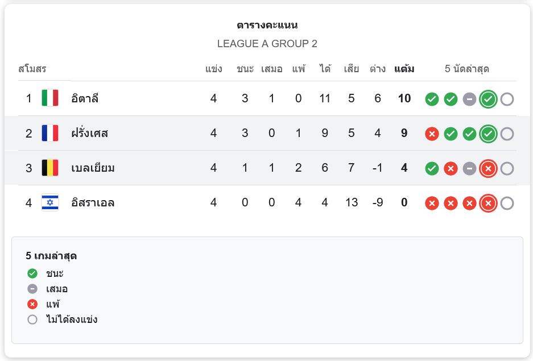Click Italy's first green win icon
This screenshot has width=533, height=361.
click(432, 99)
